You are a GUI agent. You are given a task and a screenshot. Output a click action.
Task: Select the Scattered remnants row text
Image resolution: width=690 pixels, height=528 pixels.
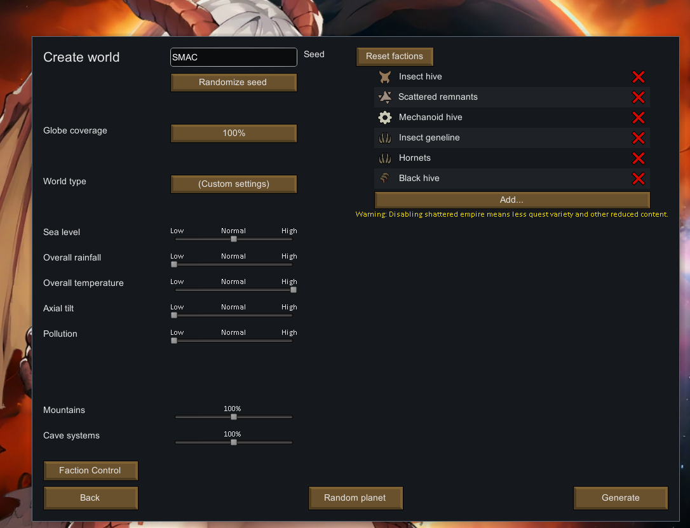coord(438,97)
